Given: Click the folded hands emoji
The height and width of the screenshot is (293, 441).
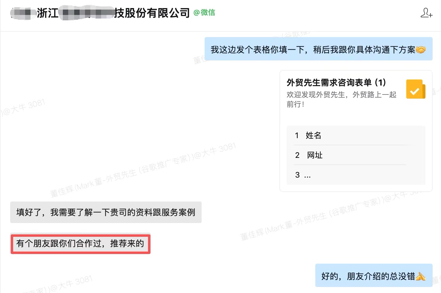Looking at the screenshot, I should click(421, 276).
